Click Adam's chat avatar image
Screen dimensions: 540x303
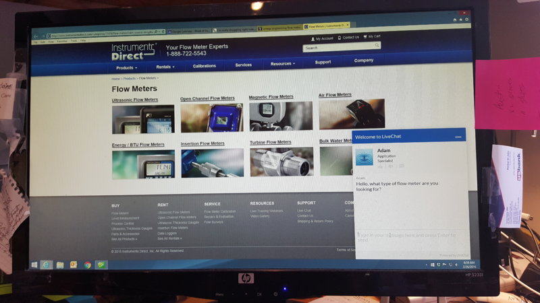pos(364,158)
